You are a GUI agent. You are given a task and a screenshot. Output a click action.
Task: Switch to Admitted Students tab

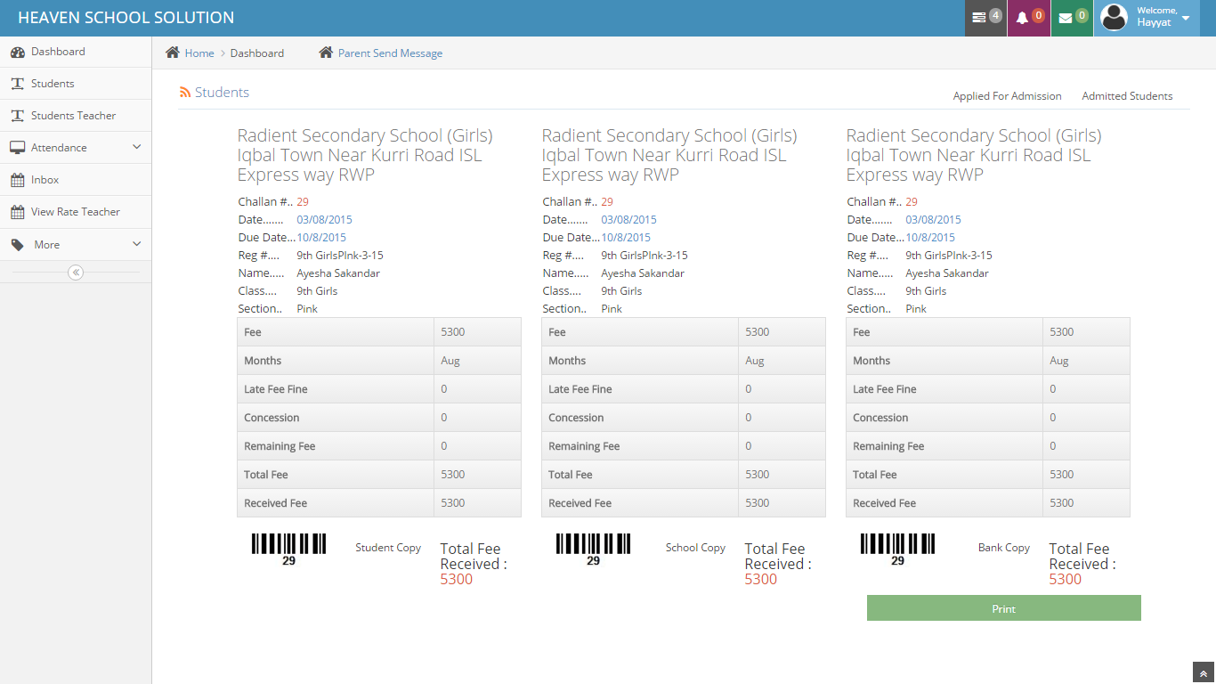(x=1127, y=96)
